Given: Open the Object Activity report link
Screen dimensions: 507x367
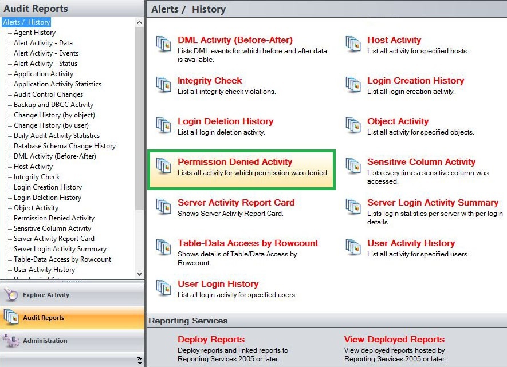Looking at the screenshot, I should (x=398, y=121).
